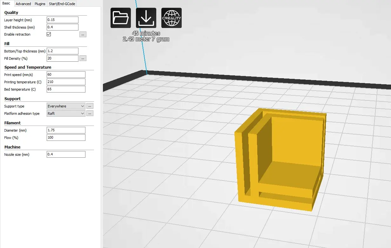The width and height of the screenshot is (391, 248).
Task: Click the Layer height input field
Action: 63,20
